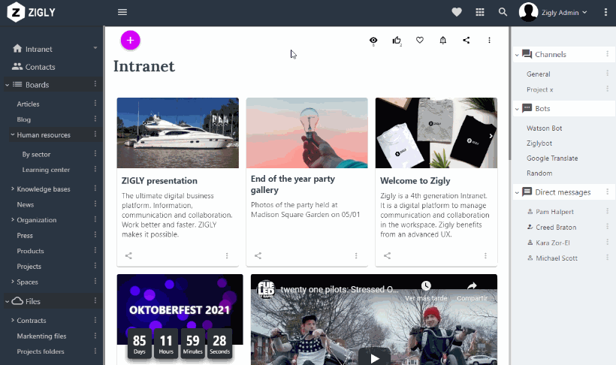616x365 pixels.
Task: Open the Products board
Action: 30,251
